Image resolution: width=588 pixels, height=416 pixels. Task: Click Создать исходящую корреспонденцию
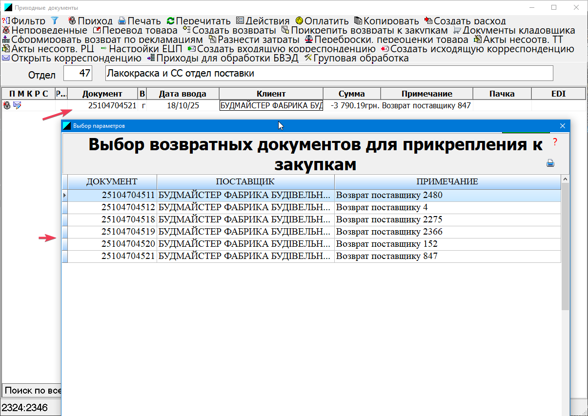pos(478,49)
